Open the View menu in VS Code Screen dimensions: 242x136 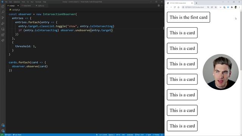pos(23,2)
